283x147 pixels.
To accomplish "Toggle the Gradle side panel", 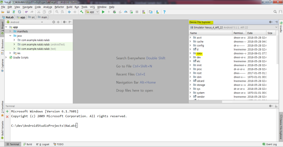I will [281, 27].
